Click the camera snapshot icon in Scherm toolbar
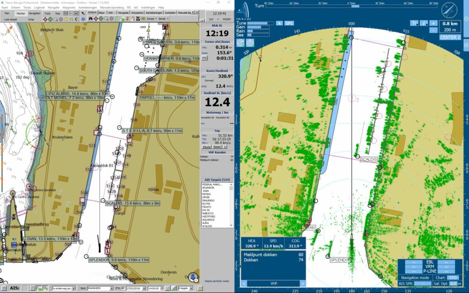Image resolution: width=469 pixels, height=293 pixels. click(138, 18)
